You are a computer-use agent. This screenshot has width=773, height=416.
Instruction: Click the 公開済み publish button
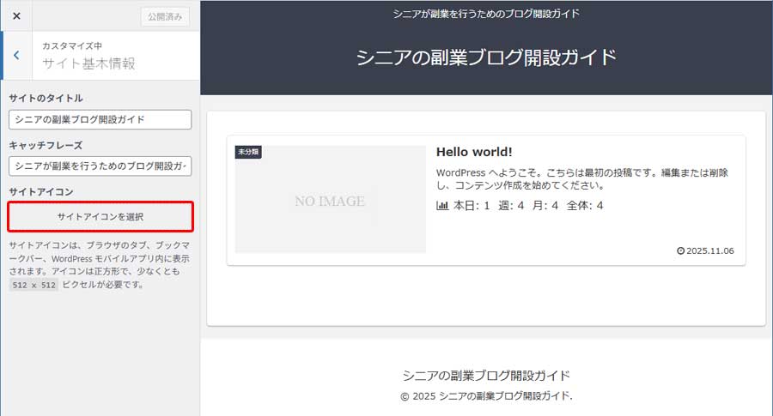click(165, 16)
